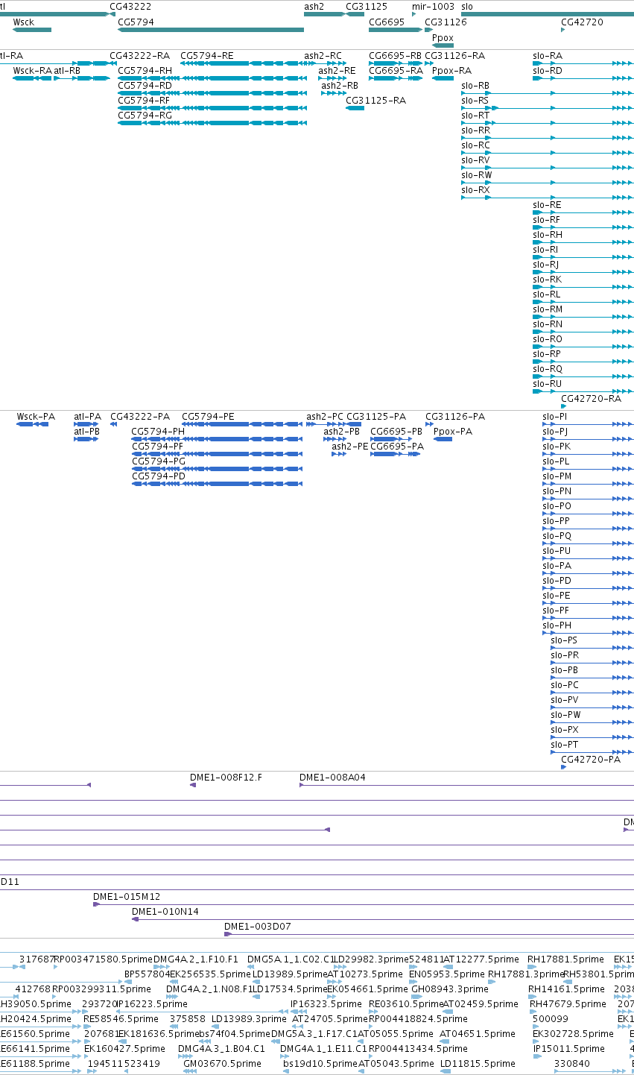Select EST label EK256535.5prime
The width and height of the screenshot is (634, 1075).
210,974
